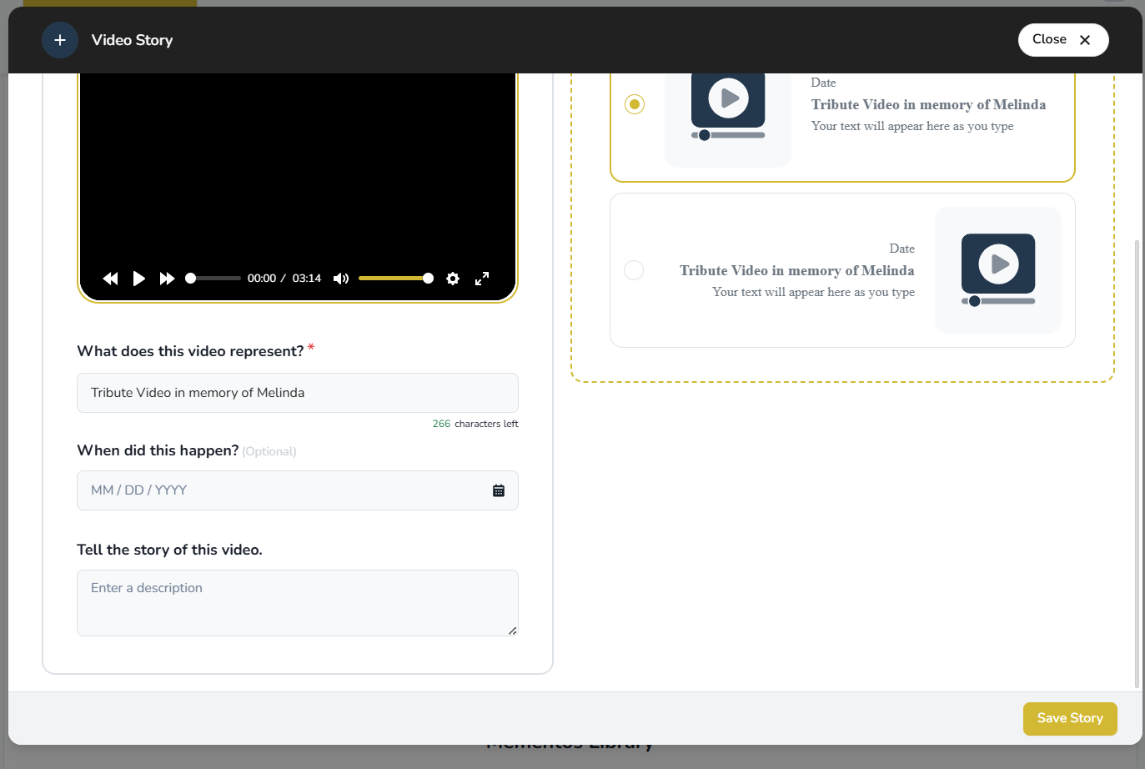Enter fullscreen with the expand icon

click(482, 279)
